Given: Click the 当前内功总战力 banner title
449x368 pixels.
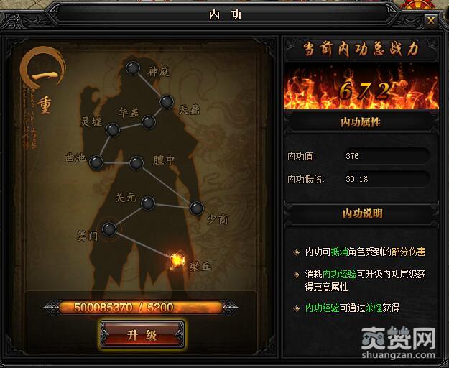Looking at the screenshot, I should pos(361,49).
